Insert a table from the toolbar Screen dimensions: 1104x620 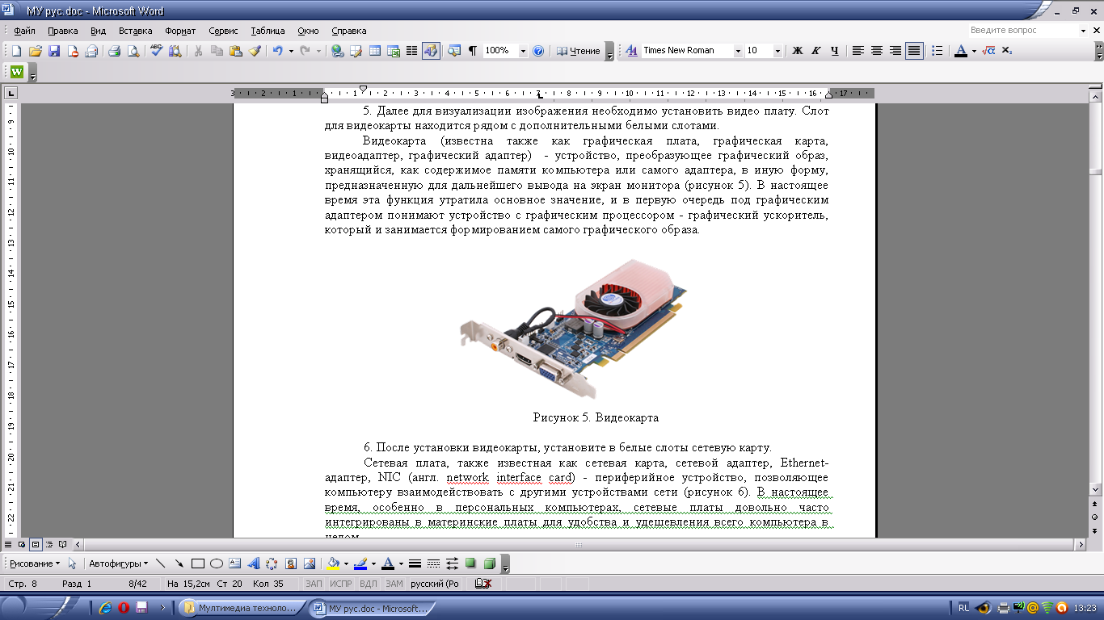(375, 51)
